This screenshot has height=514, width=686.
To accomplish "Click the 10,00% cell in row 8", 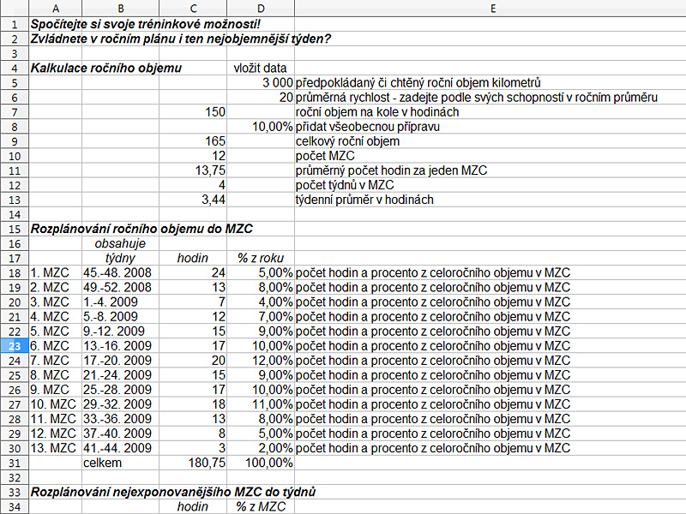I will pos(261,127).
